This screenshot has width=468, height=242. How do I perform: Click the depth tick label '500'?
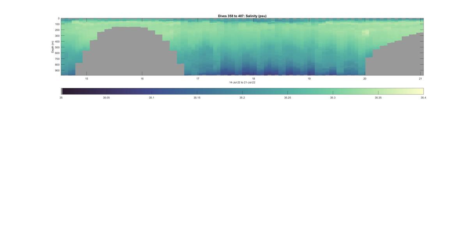click(57, 47)
